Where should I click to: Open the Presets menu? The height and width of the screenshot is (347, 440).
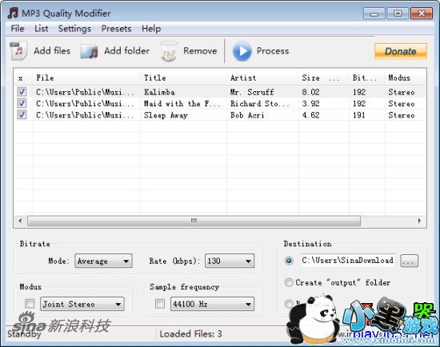(116, 28)
